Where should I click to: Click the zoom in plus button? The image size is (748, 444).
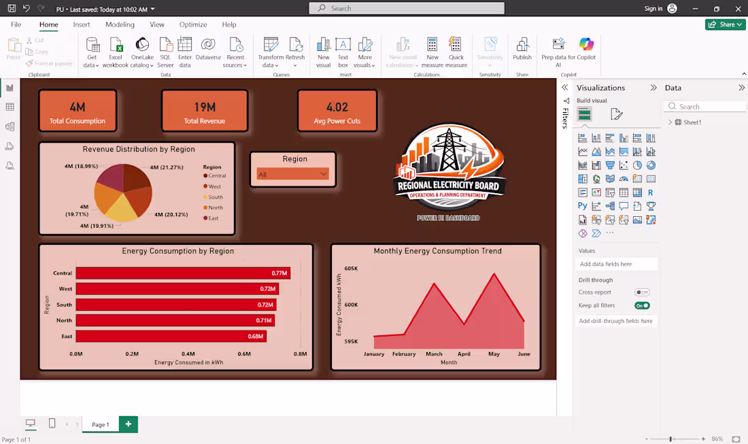click(x=703, y=439)
